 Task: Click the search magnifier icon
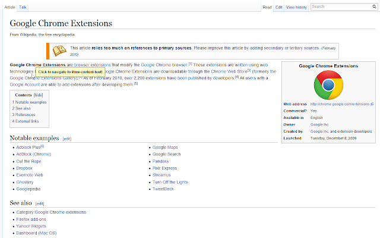374,7
